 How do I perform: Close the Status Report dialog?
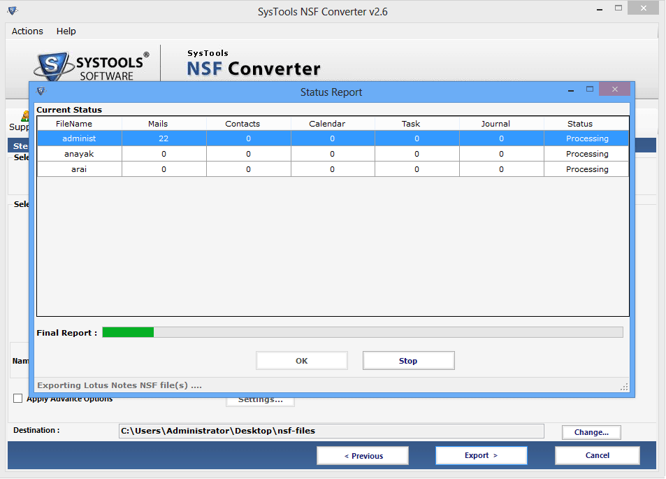(614, 90)
